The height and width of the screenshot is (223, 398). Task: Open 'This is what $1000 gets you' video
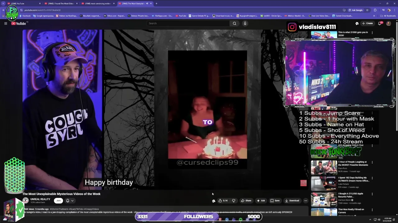point(353,33)
